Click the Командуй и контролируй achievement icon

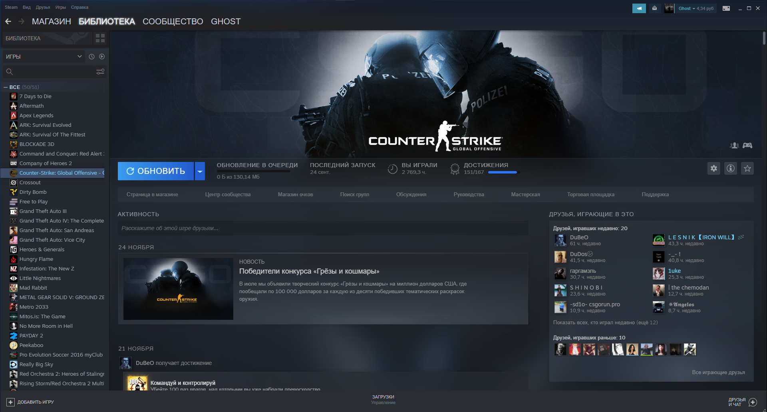(137, 383)
